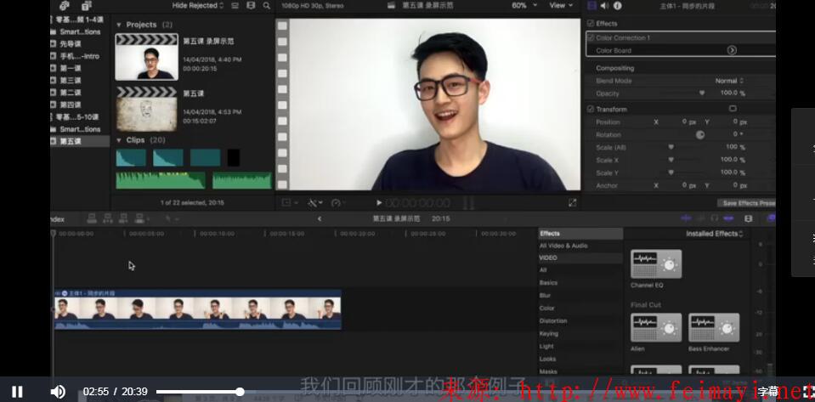The width and height of the screenshot is (815, 402).
Task: Mute the video player volume icon
Action: pos(58,391)
